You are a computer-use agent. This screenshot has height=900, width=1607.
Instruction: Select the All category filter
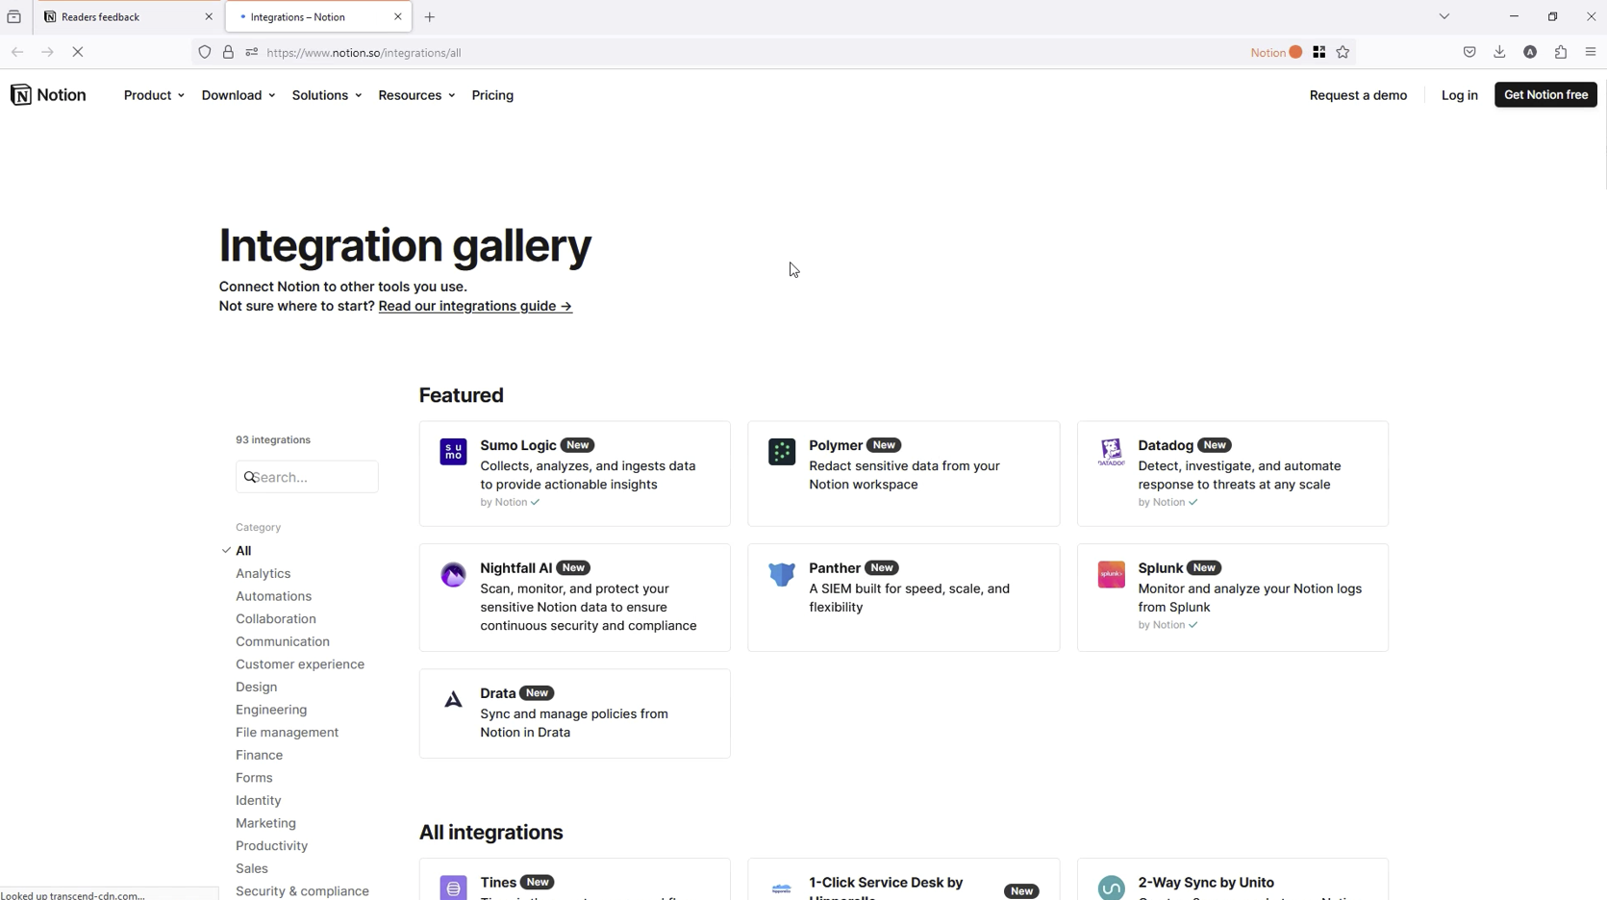[x=243, y=551]
